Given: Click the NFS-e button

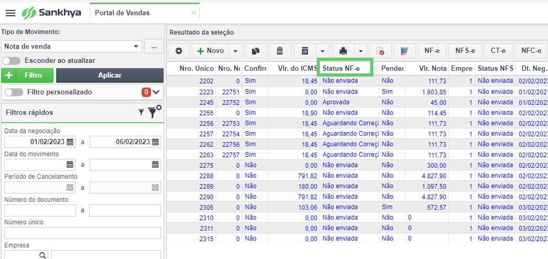Looking at the screenshot, I should 465,51.
